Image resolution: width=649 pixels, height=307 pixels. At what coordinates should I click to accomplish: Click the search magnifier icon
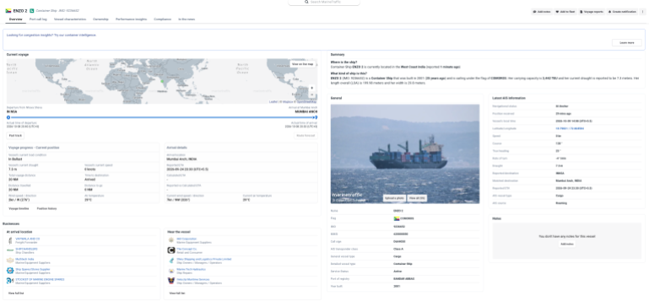point(306,2)
